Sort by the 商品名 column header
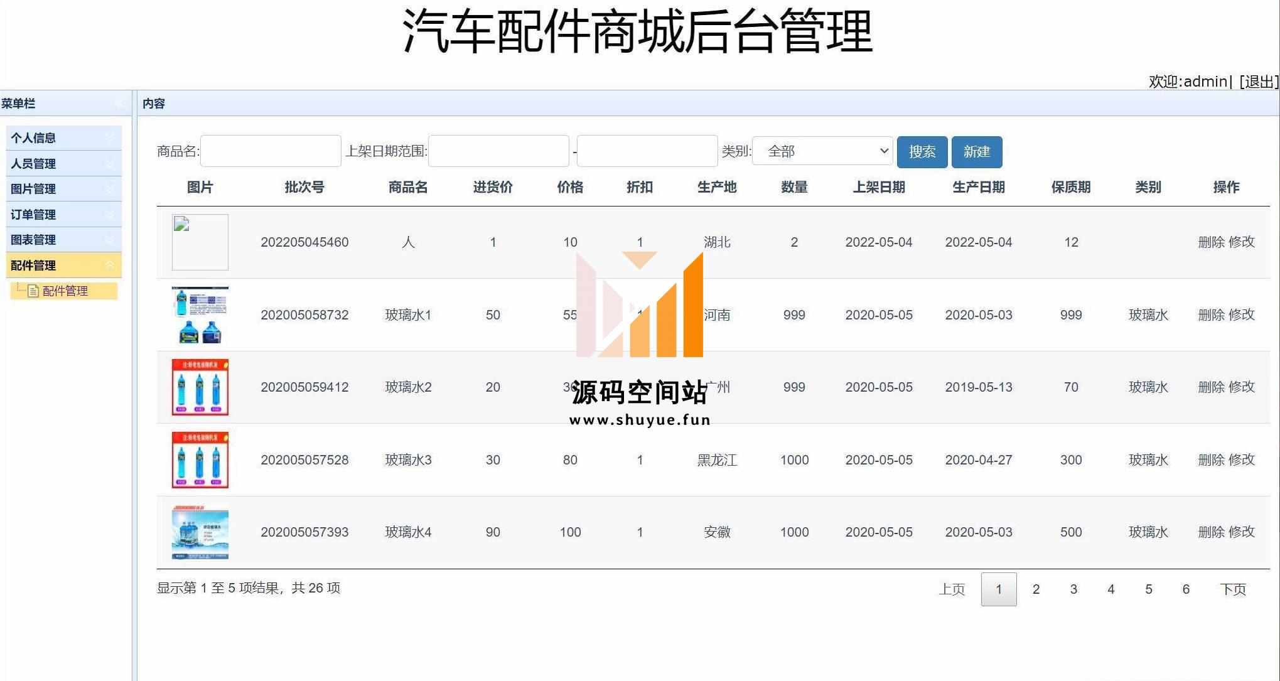 pyautogui.click(x=408, y=187)
